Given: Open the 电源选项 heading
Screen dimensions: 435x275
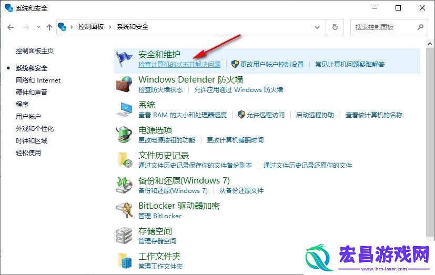Looking at the screenshot, I should pos(155,130).
